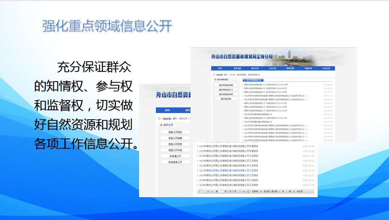Image resolution: width=389 pixels, height=220 pixels.
Task: Select 公示公告 in the blue navigation bar
Action: click(273, 68)
